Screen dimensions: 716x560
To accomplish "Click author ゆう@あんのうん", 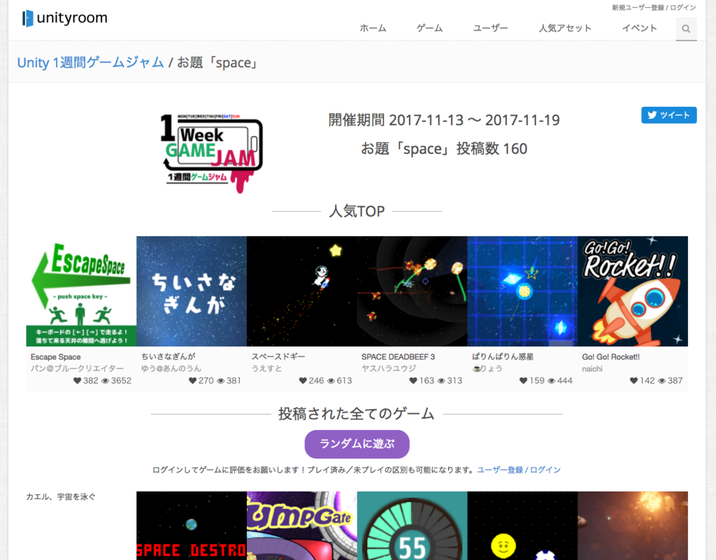I will click(x=171, y=368).
